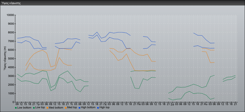Click the blue High top legend swatch
245x112 pixels.
point(98,108)
